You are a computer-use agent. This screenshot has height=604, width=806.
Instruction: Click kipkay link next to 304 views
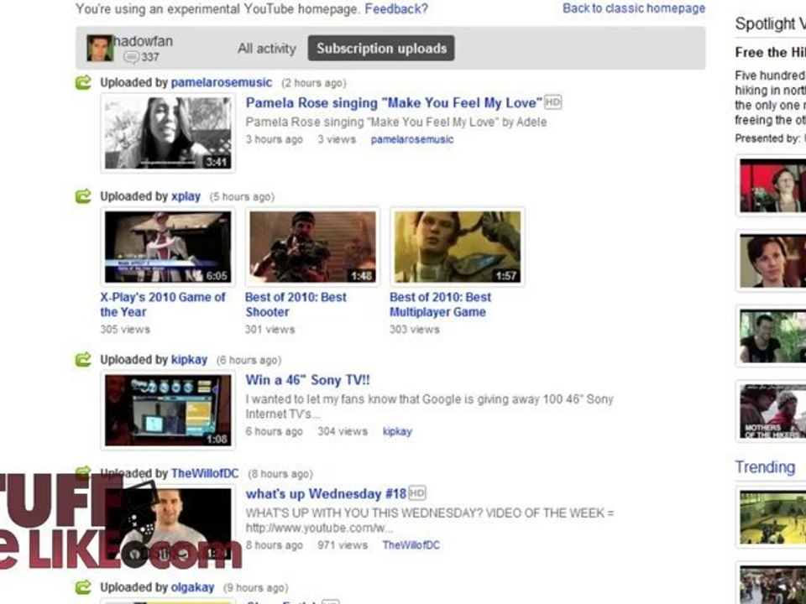397,431
